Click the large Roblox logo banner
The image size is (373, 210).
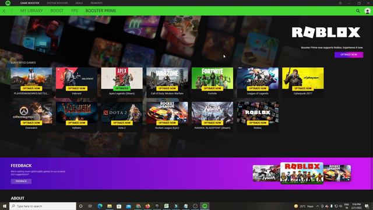tap(326, 32)
